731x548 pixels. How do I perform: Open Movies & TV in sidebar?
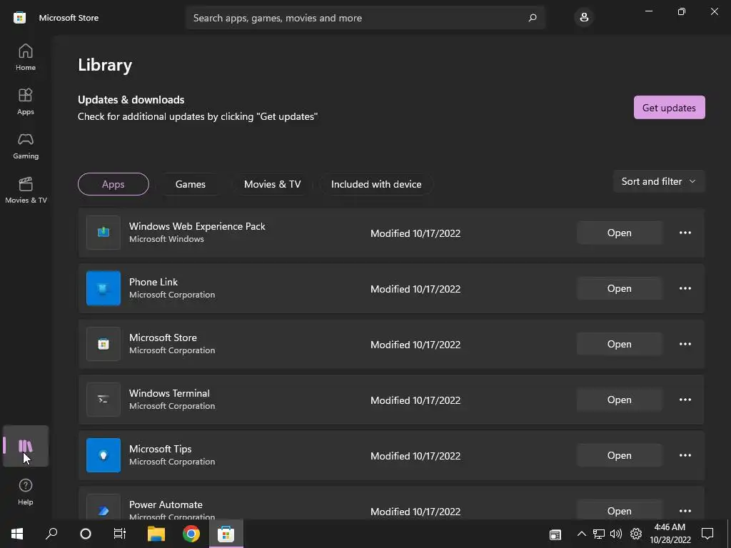click(26, 190)
